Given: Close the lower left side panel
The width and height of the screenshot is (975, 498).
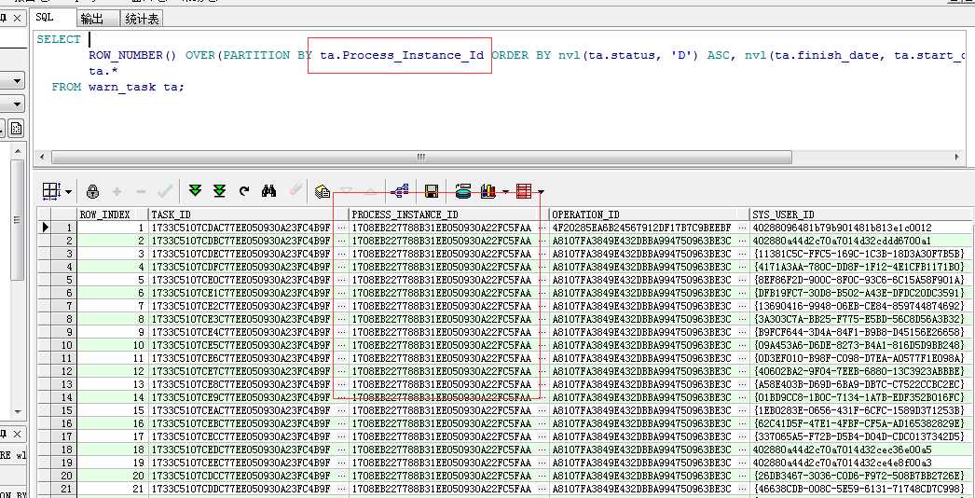Looking at the screenshot, I should (x=17, y=434).
